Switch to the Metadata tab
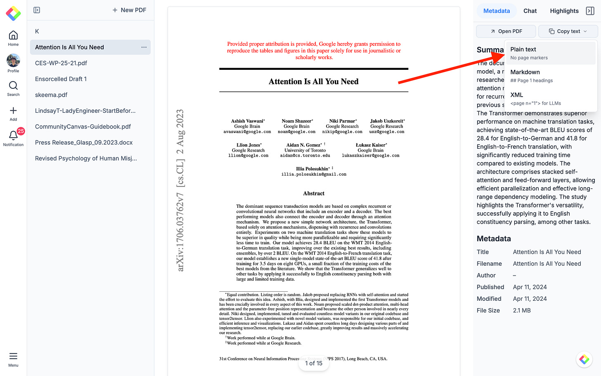Viewport: 601px width, 376px height. pos(497,11)
